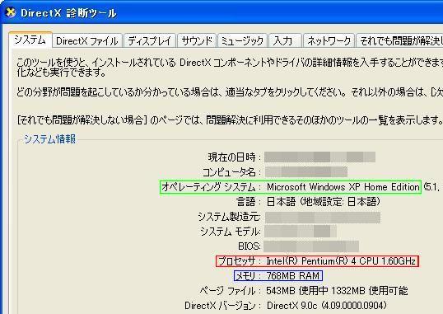Click the 日本語 (地域設定: 日本語) value
The height and width of the screenshot is (314, 443).
click(x=324, y=202)
